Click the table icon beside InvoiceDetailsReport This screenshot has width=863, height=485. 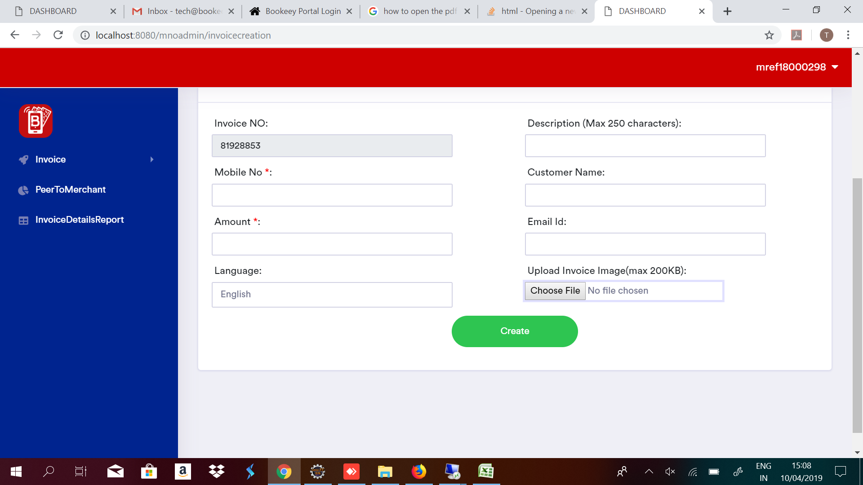click(x=23, y=220)
